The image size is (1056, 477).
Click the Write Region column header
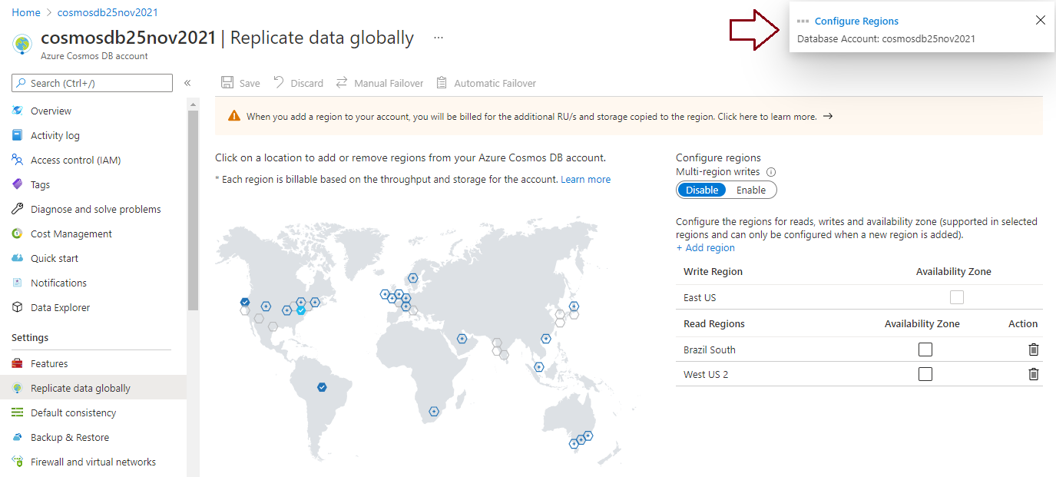click(x=713, y=271)
